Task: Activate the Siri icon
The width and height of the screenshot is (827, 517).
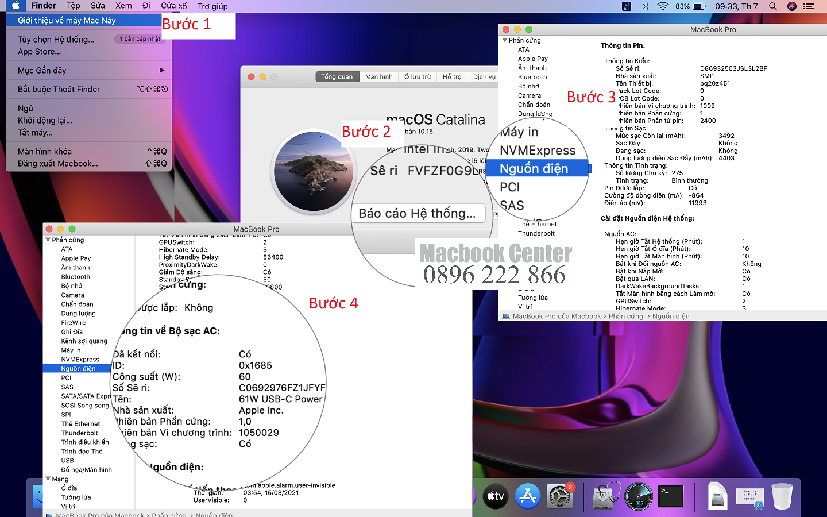Action: tap(792, 6)
